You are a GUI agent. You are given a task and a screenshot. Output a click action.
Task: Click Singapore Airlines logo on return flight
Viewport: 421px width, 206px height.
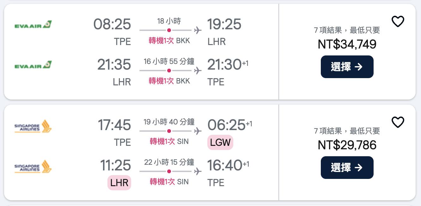pos(33,167)
